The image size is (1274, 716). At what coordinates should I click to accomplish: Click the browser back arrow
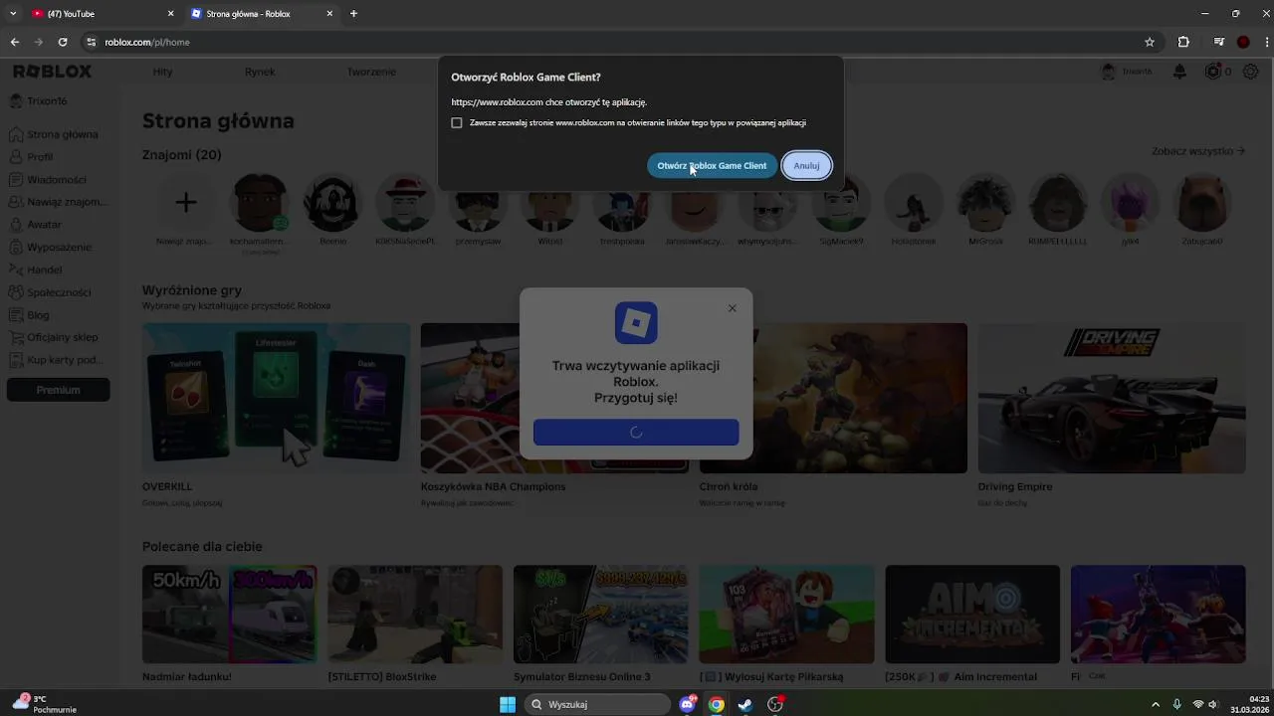(14, 42)
